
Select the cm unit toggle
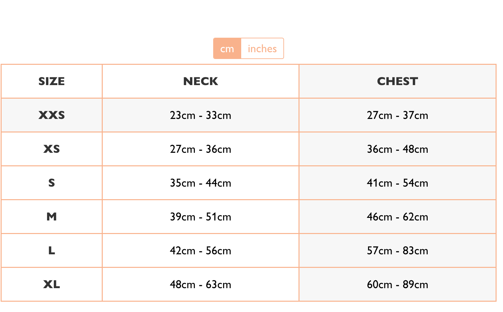pyautogui.click(x=227, y=48)
